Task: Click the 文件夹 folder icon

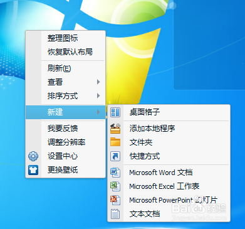Action: click(115, 142)
